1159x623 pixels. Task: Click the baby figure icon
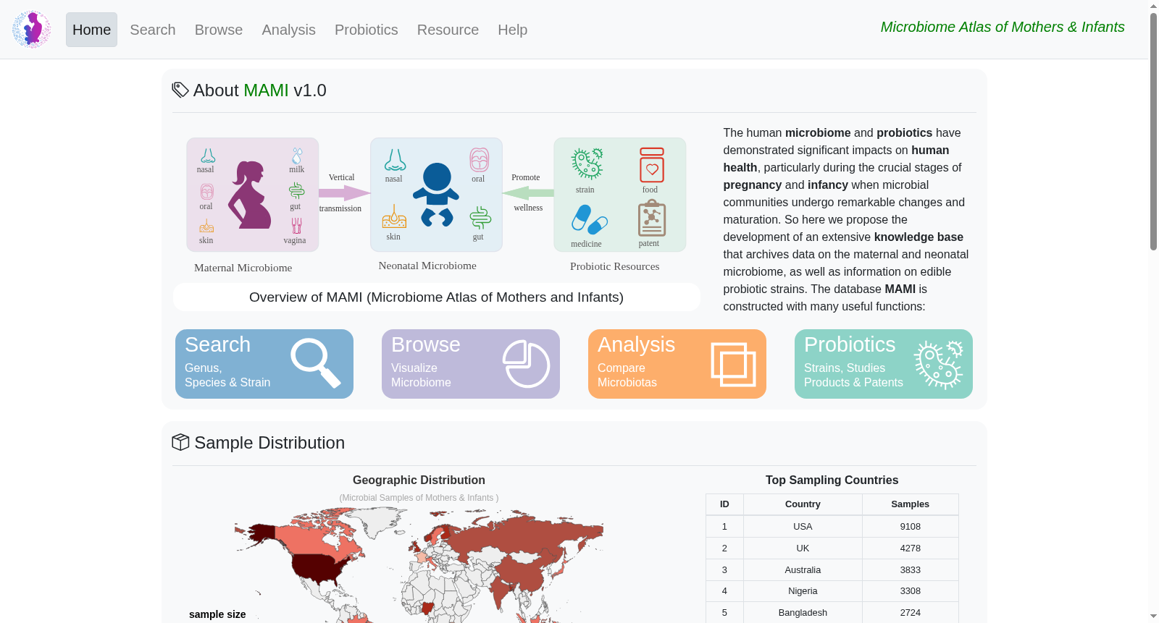click(x=437, y=195)
